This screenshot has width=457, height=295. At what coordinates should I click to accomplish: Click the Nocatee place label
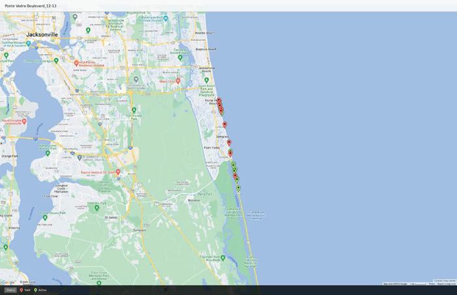click(194, 201)
